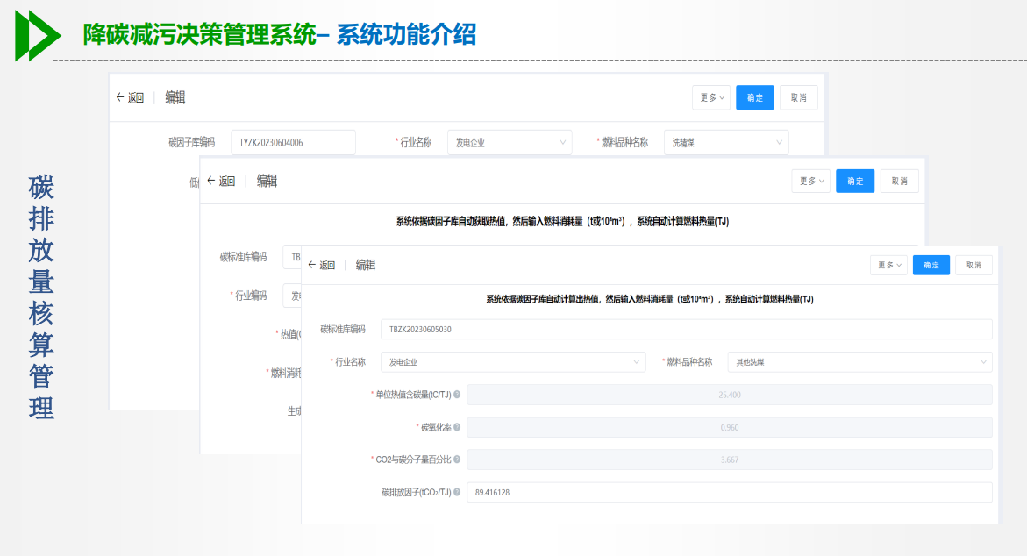Click the 返回 back arrow in the rearmost window

120,97
